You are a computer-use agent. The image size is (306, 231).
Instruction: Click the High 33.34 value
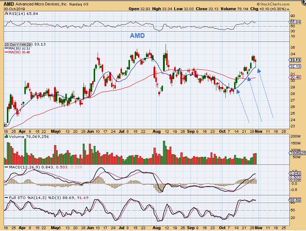click(x=162, y=9)
